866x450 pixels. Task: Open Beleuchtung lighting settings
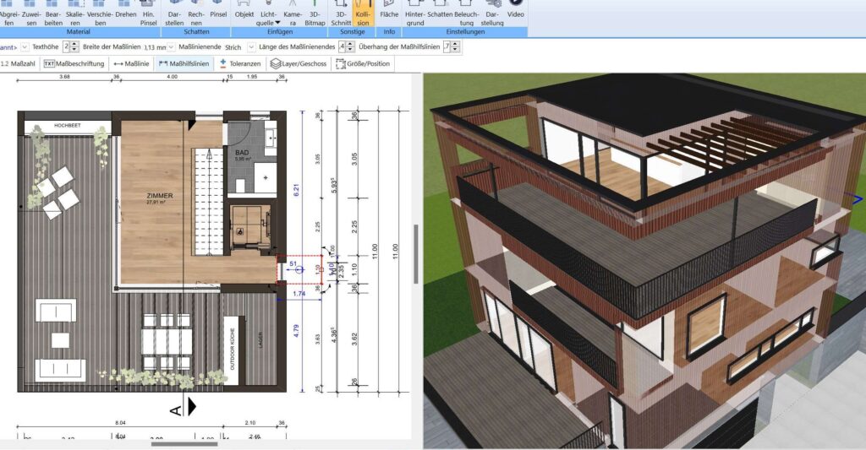[466, 16]
